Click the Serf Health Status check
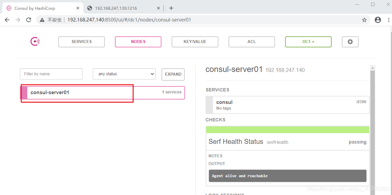 [x=236, y=142]
